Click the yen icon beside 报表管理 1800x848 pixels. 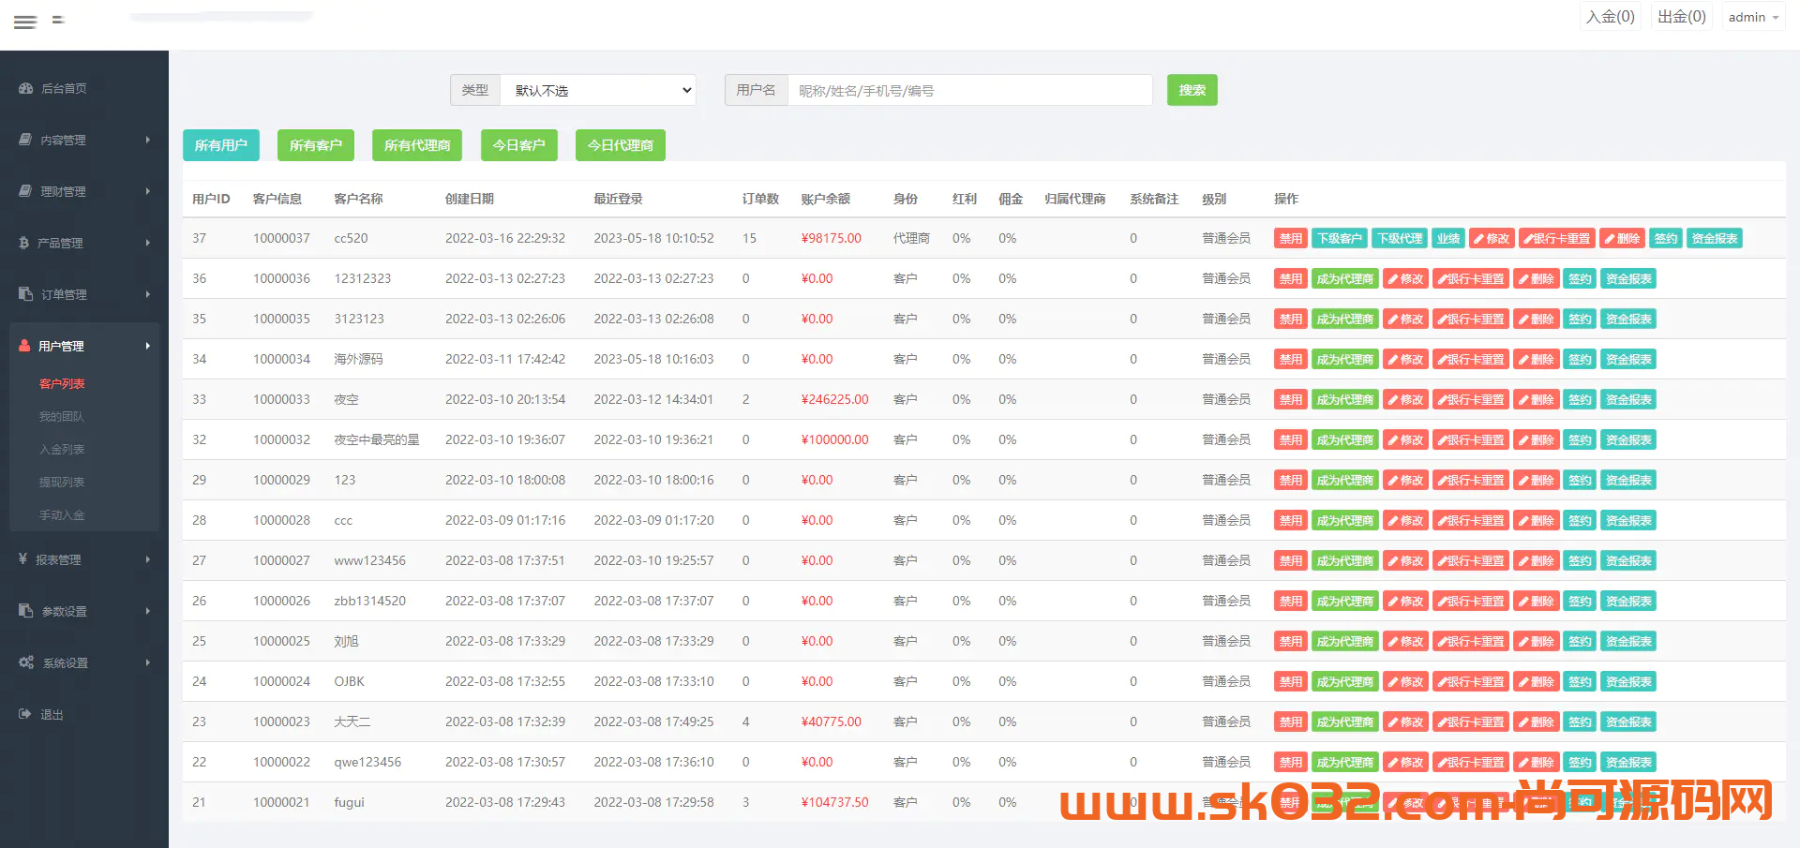(x=22, y=559)
